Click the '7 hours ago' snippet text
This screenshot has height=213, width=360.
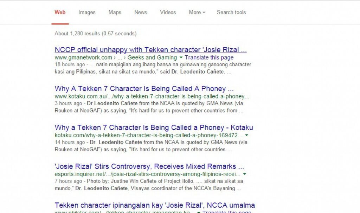(68, 181)
